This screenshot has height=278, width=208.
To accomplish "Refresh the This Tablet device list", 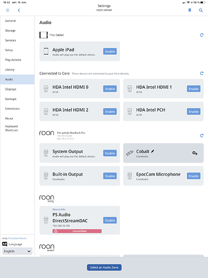I will pos(202,35).
